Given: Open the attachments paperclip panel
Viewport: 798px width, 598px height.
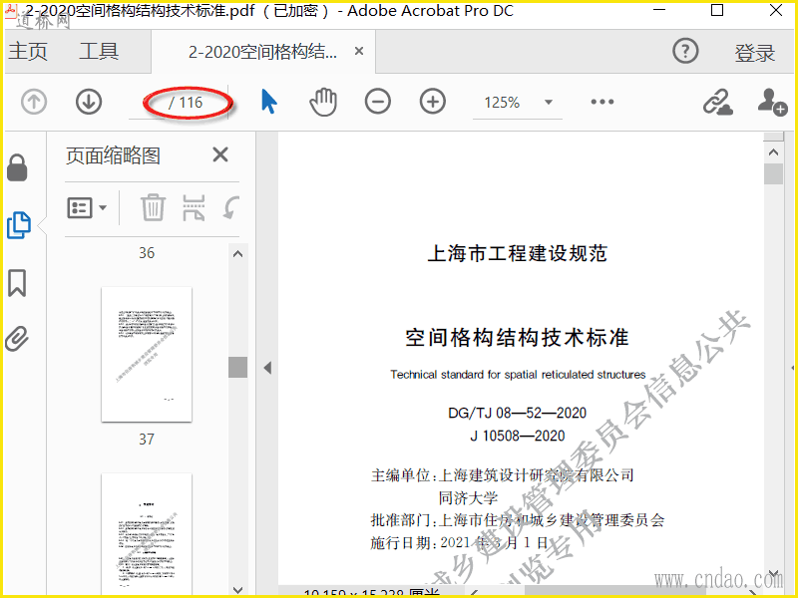Looking at the screenshot, I should pos(17,339).
